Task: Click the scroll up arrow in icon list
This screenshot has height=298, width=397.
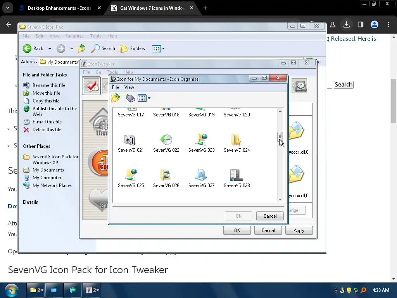Action: (280, 111)
